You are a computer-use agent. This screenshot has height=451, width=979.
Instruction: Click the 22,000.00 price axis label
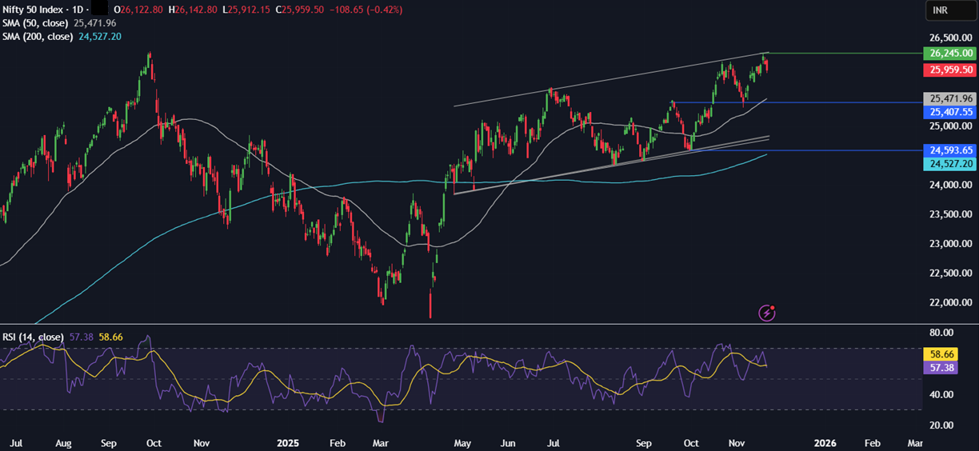click(950, 302)
